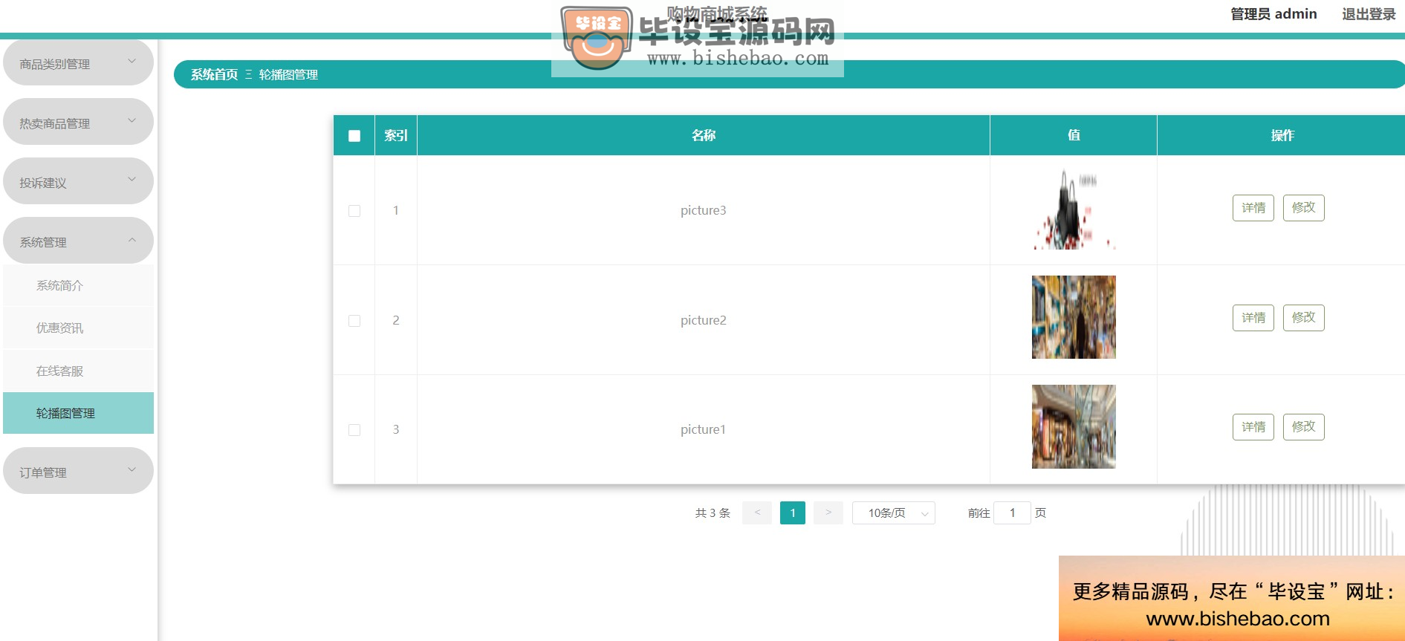This screenshot has height=641, width=1405.
Task: Expand the 热卖商品管理 menu
Action: tap(78, 122)
